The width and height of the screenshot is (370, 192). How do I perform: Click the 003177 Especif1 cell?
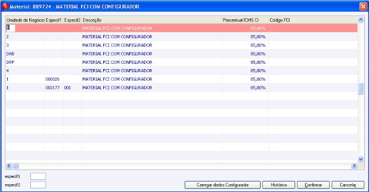pyautogui.click(x=54, y=87)
